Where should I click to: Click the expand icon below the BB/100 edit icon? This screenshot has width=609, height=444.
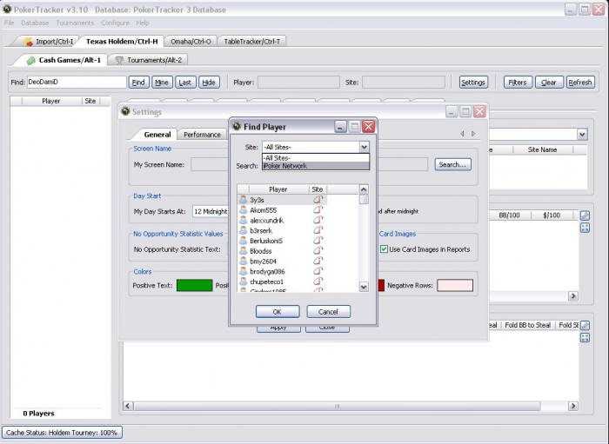[585, 228]
